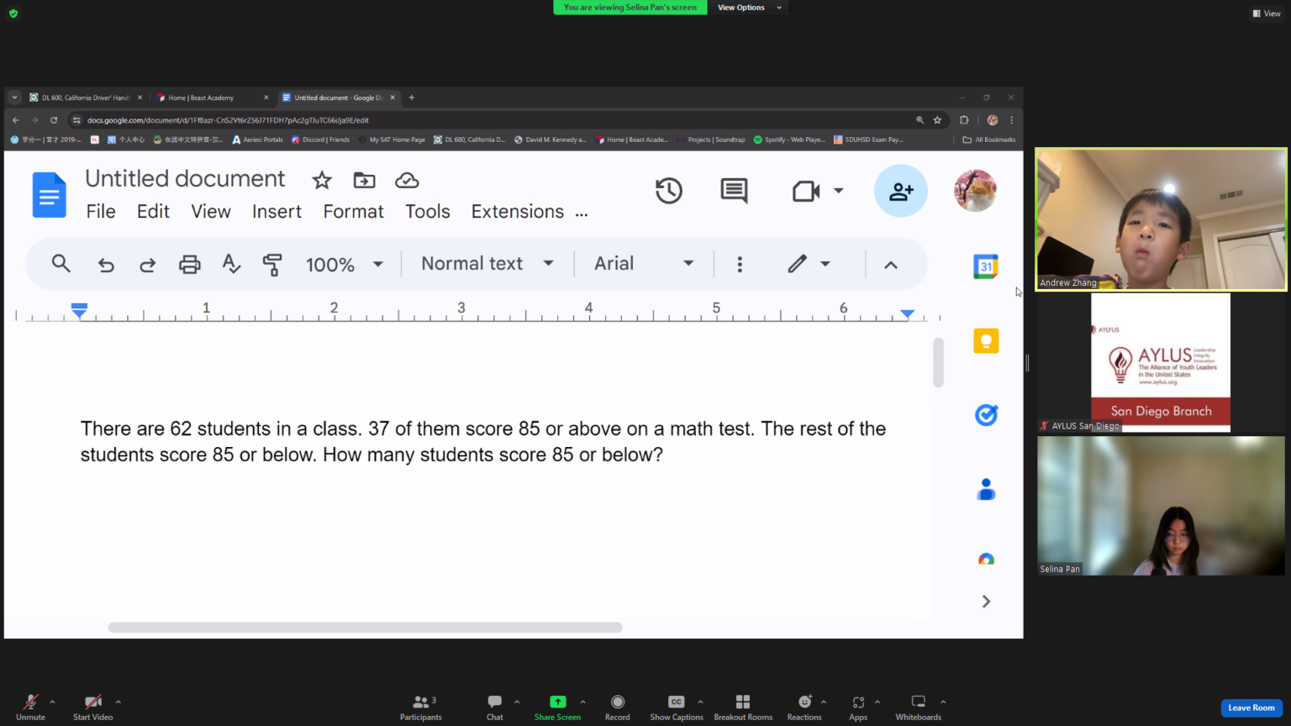Open Zoom Participants panel

coord(421,707)
